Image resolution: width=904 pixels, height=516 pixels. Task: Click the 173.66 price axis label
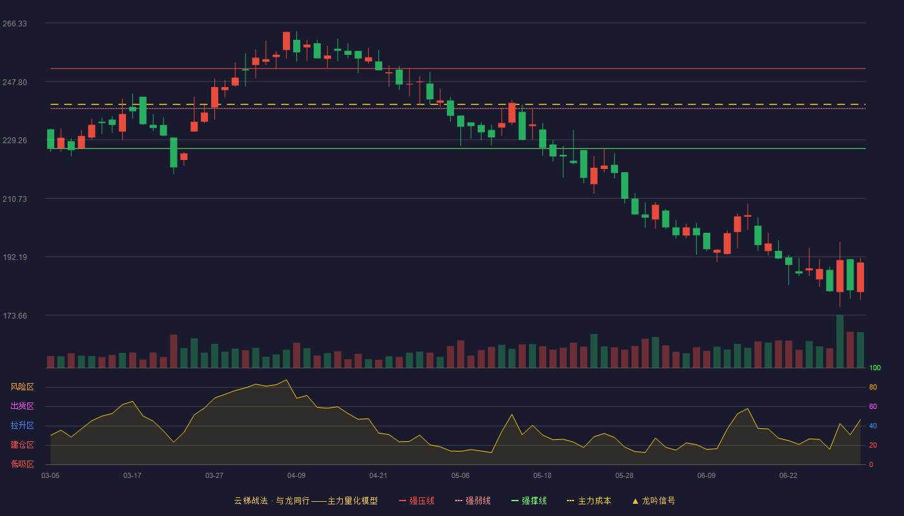15,316
